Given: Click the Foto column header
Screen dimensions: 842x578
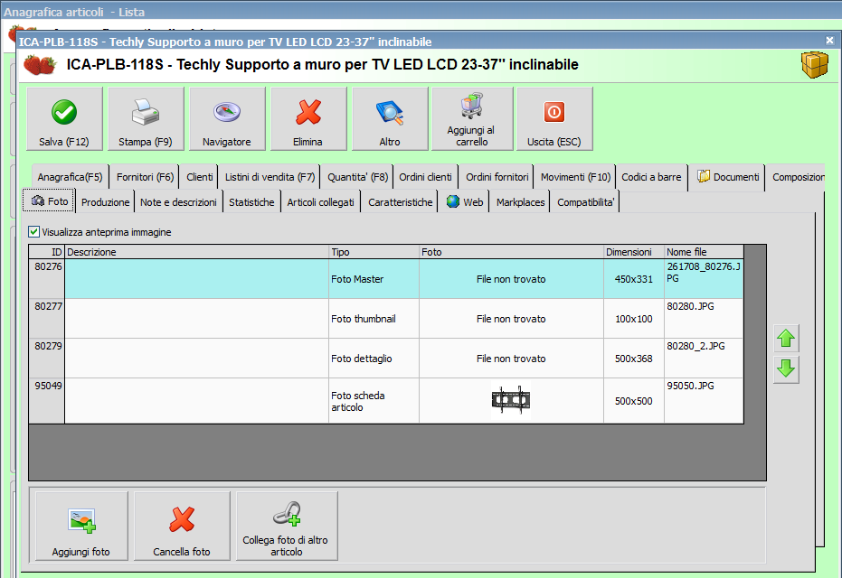Looking at the screenshot, I should point(511,252).
